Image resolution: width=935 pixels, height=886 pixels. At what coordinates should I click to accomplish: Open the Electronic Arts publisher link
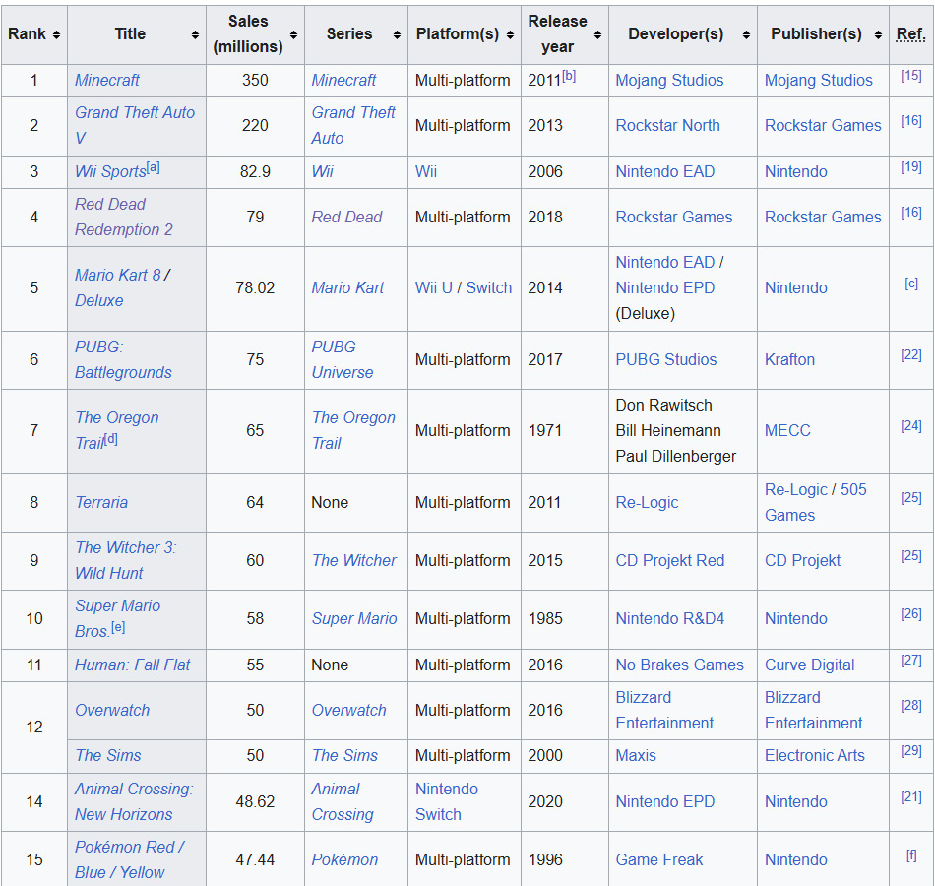(814, 755)
